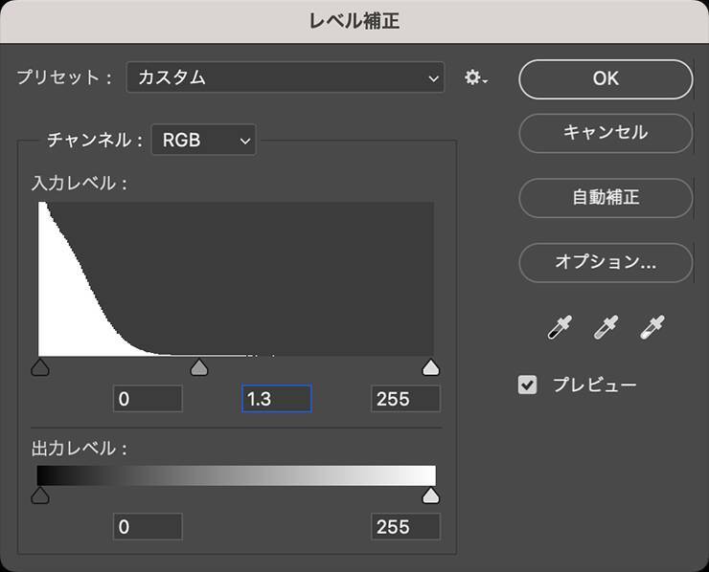Click the input shadow slider handle
The width and height of the screenshot is (709, 572).
pyautogui.click(x=40, y=368)
